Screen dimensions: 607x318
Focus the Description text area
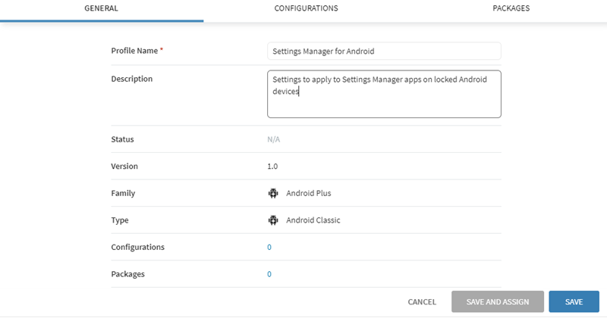[384, 95]
